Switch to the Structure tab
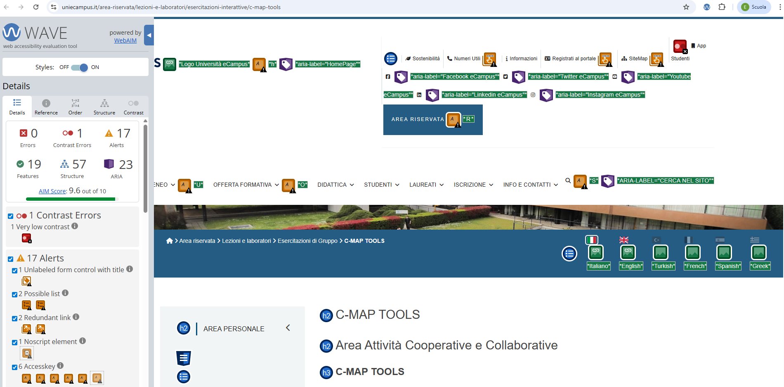Viewport: 784px width, 387px height. coord(104,107)
